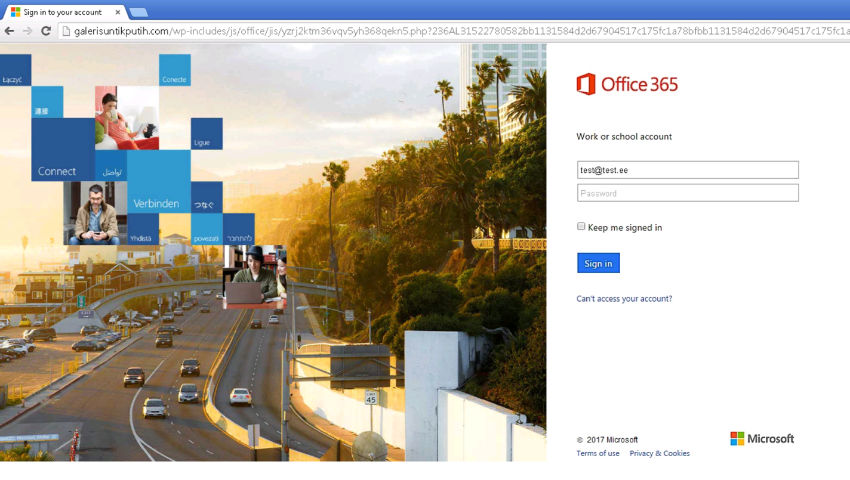The width and height of the screenshot is (850, 480).
Task: Open the Privacy & Cookies link
Action: 659,454
